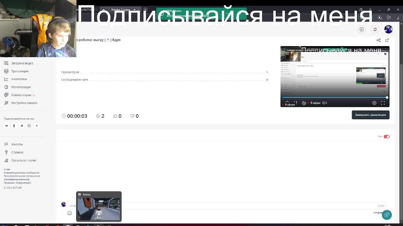The height and width of the screenshot is (226, 403).
Task: Open Комментарии section
Action: coord(21,95)
